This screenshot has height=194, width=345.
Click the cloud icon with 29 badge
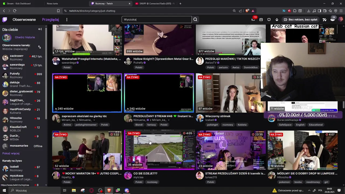(333, 19)
